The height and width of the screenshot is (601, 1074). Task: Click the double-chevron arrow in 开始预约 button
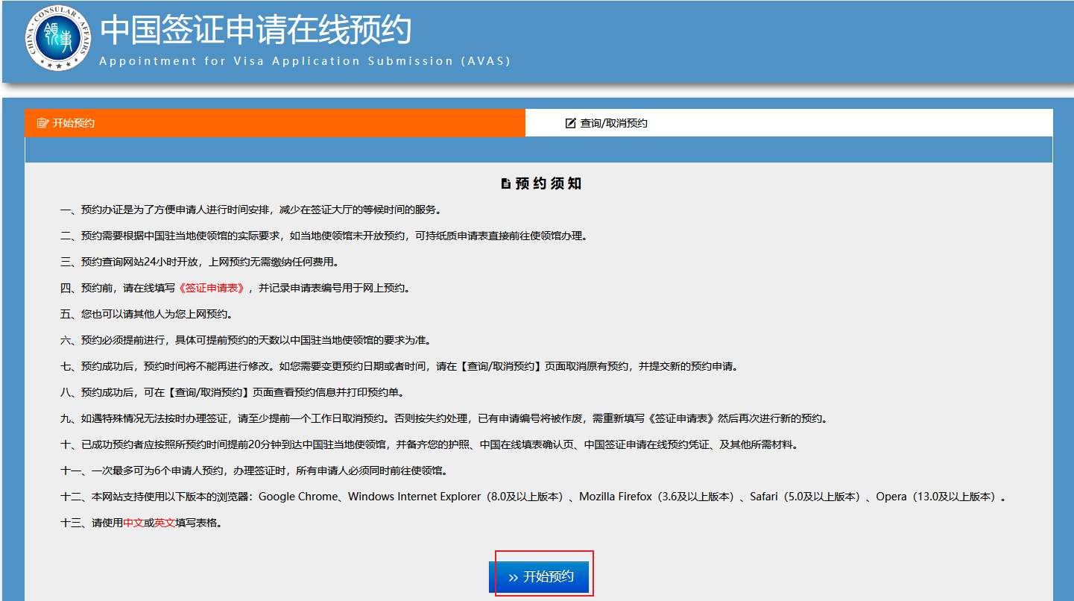[513, 577]
